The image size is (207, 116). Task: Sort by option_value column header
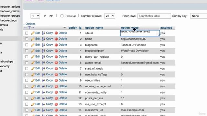click(130, 28)
